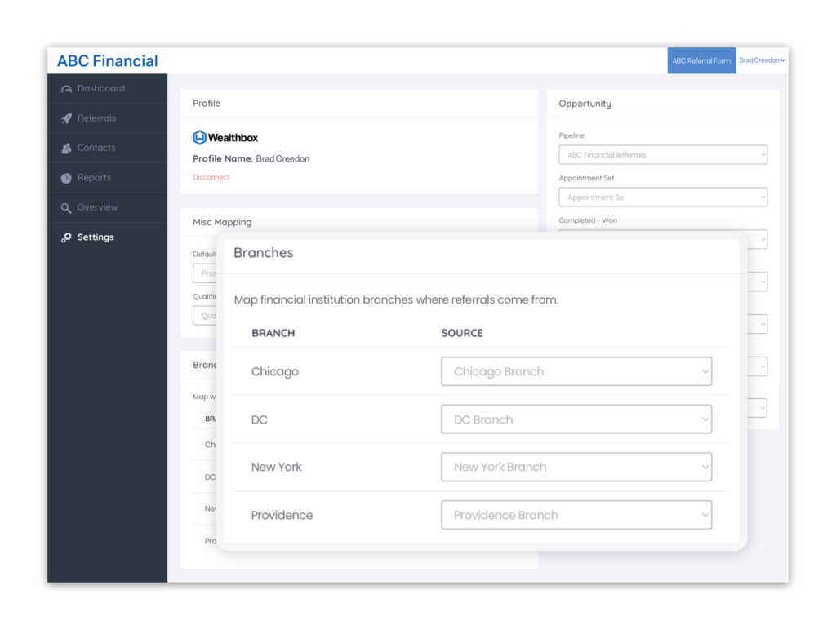
Task: Open the New York Branch source dropdown
Action: [x=576, y=467]
